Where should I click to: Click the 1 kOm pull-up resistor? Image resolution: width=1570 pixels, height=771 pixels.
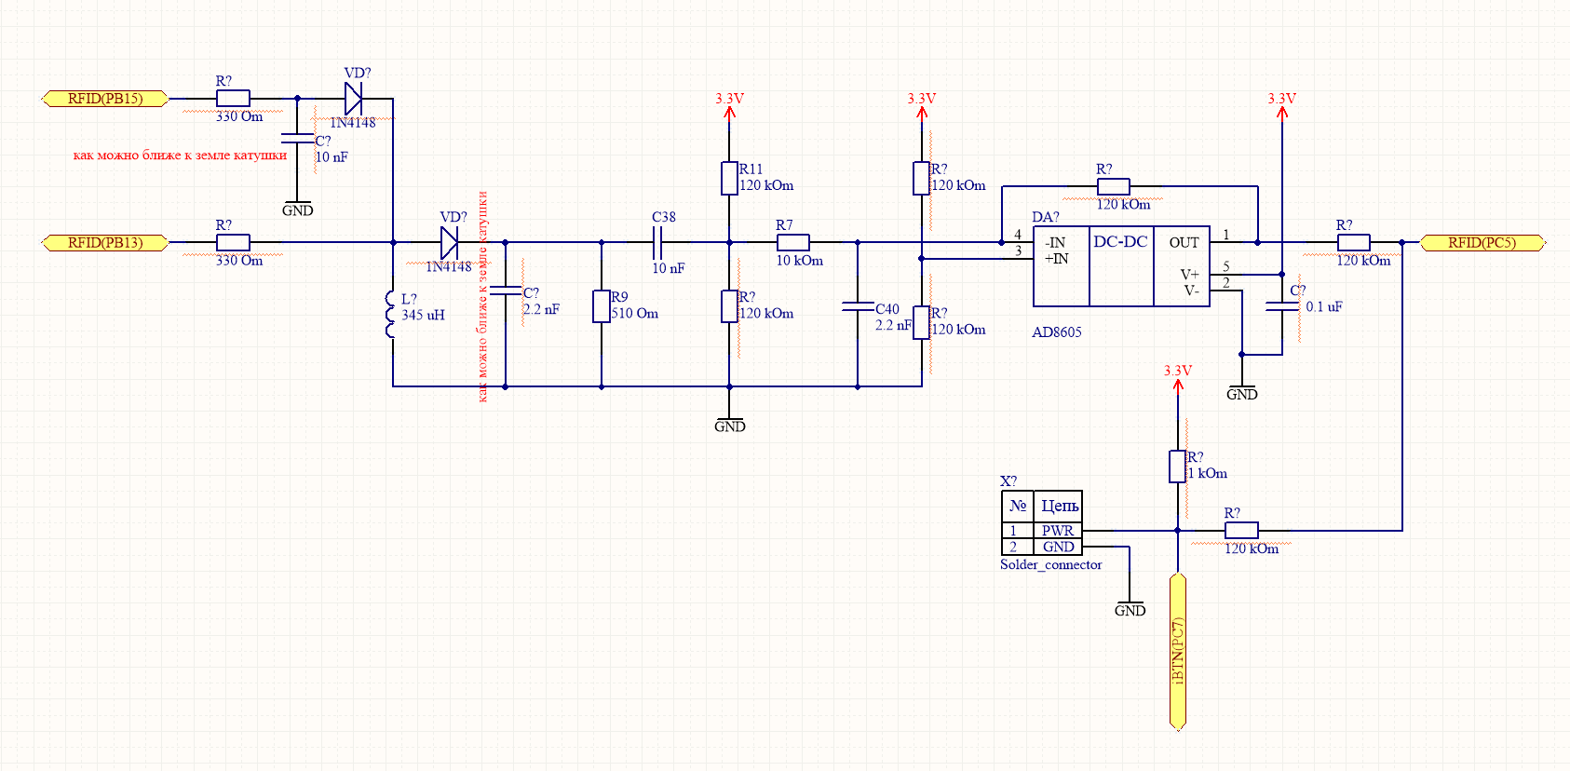[x=1178, y=467]
